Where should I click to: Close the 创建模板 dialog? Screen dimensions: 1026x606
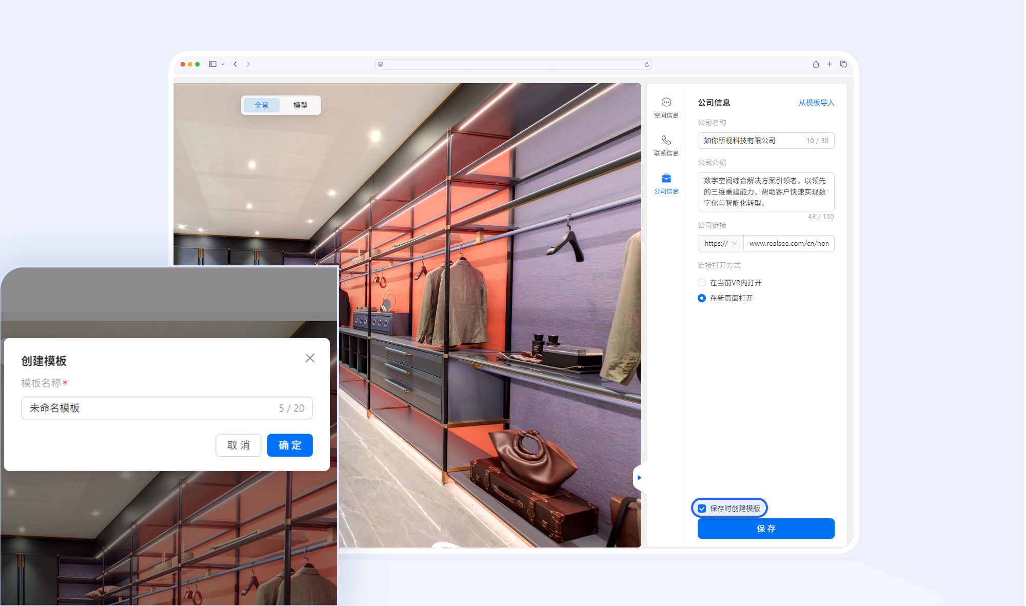click(310, 358)
